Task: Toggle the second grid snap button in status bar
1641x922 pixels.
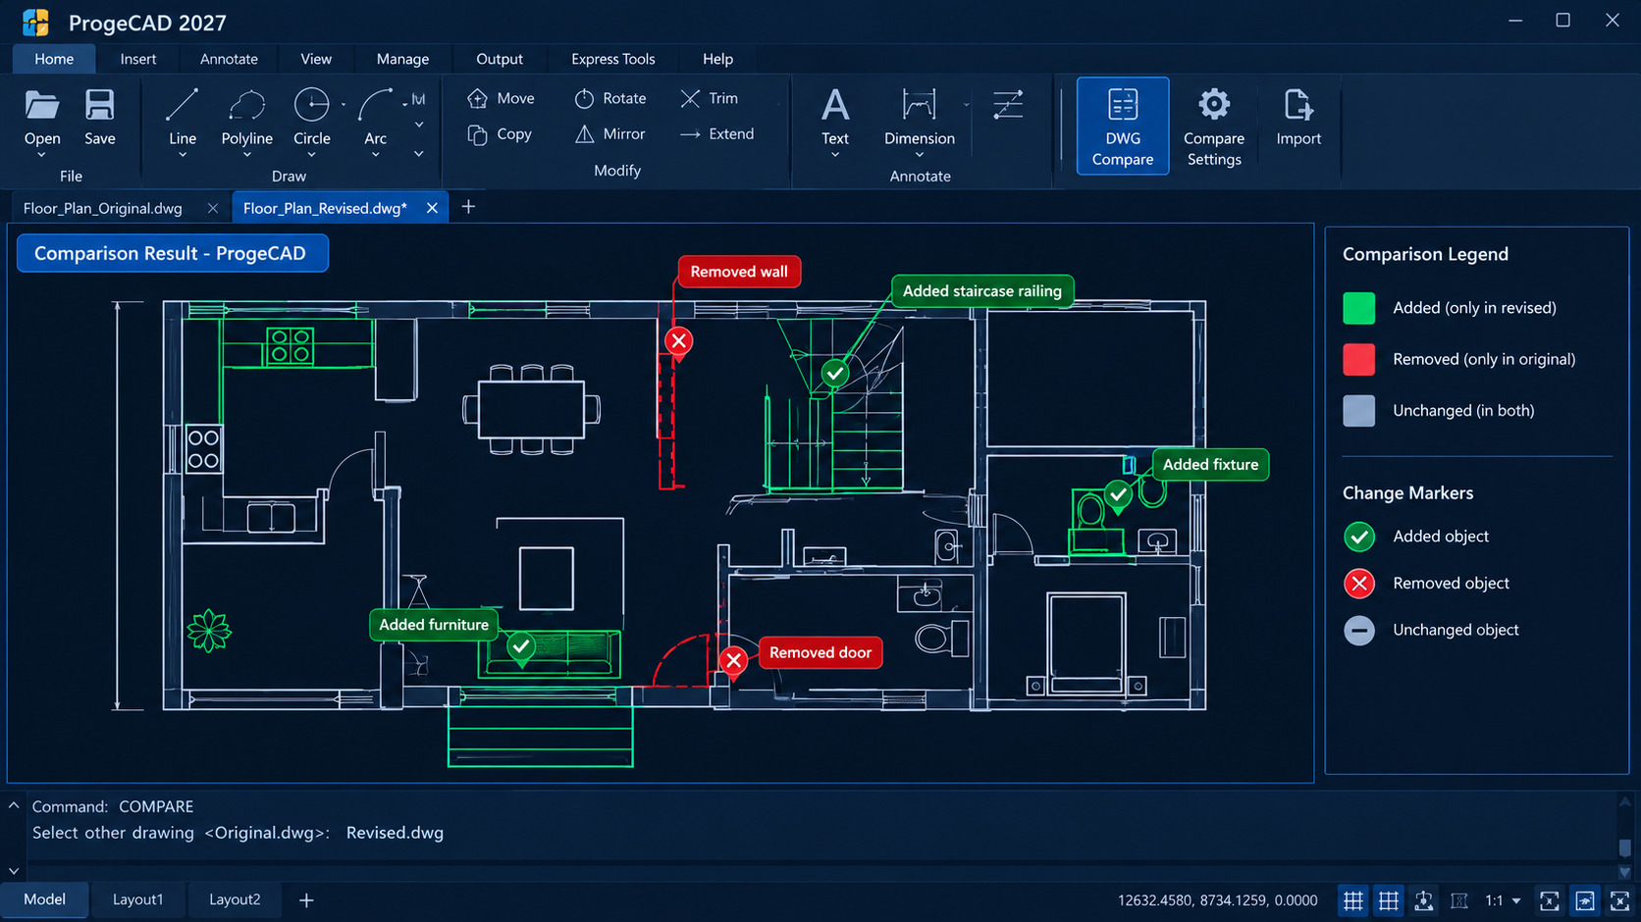Action: click(1389, 900)
